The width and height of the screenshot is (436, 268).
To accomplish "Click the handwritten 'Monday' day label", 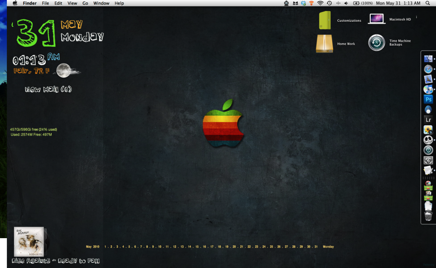I will [x=82, y=37].
